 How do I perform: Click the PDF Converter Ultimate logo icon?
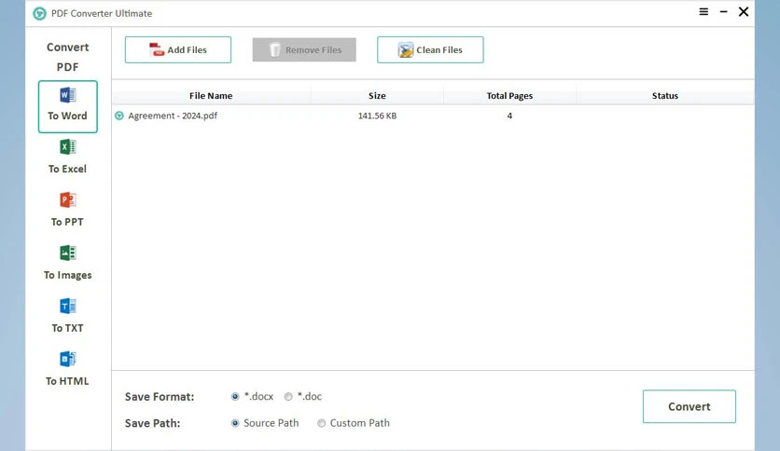[x=39, y=13]
